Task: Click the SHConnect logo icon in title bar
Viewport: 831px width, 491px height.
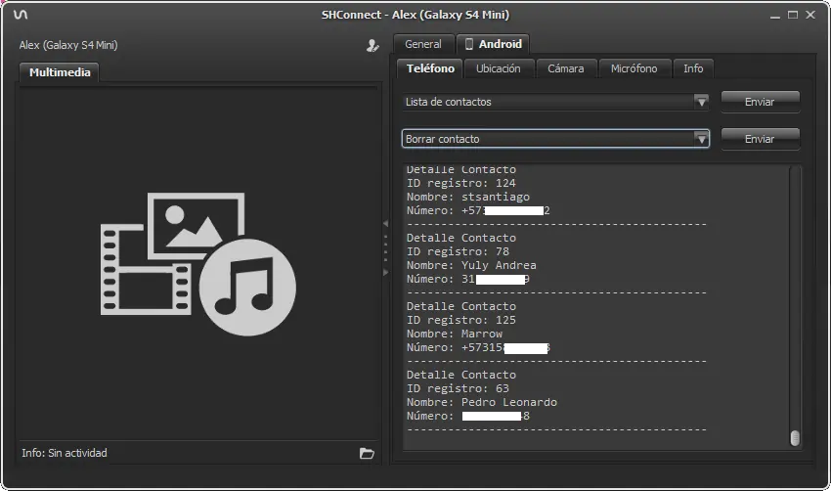Action: [x=21, y=15]
